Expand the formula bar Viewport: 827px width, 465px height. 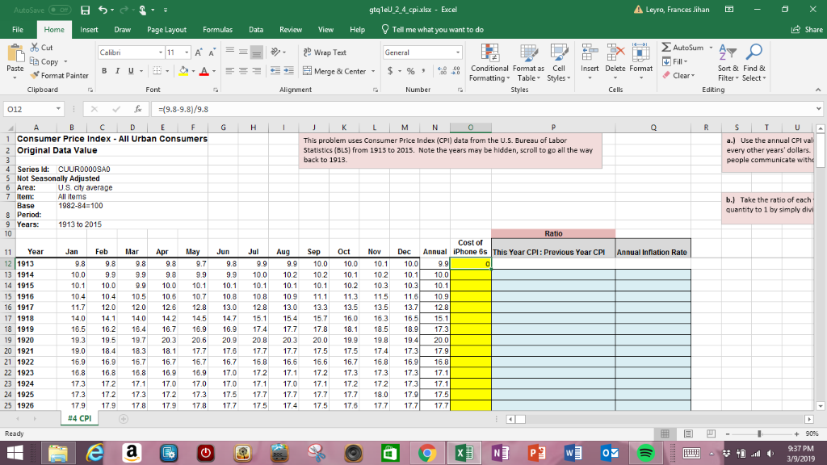tap(818, 109)
